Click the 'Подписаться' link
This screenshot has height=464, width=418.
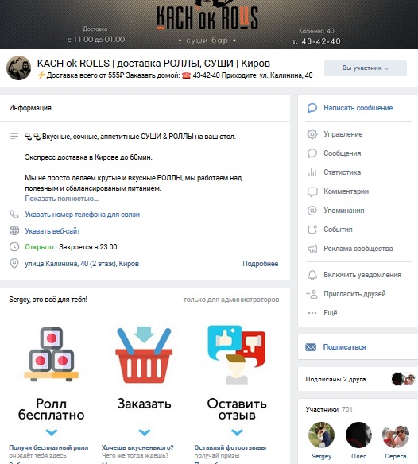pos(344,347)
